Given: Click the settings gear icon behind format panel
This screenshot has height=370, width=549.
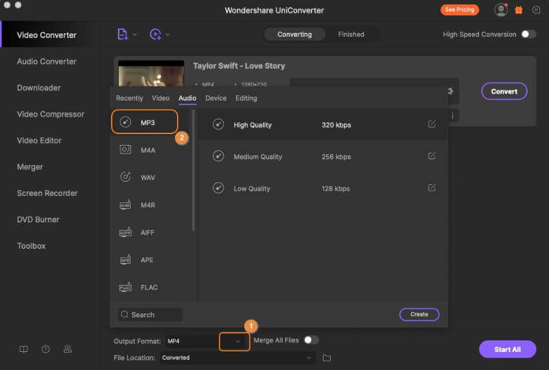Looking at the screenshot, I should point(451,91).
